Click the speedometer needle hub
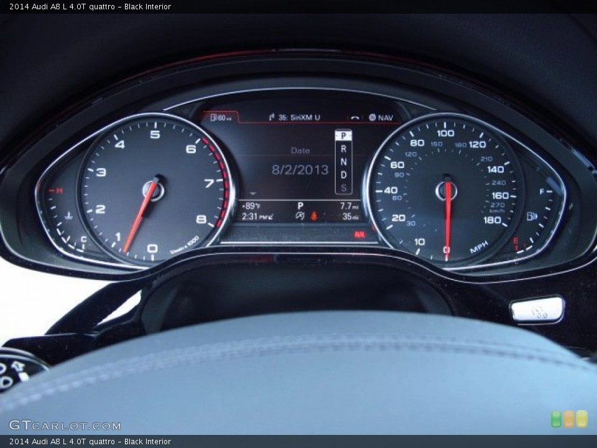The width and height of the screenshot is (597, 448). (447, 190)
